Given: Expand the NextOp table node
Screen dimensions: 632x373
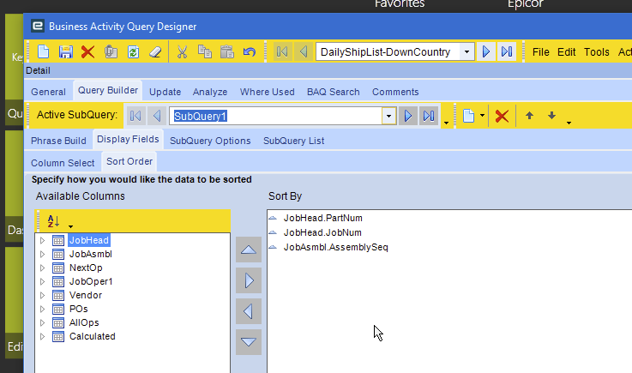Looking at the screenshot, I should tap(42, 268).
